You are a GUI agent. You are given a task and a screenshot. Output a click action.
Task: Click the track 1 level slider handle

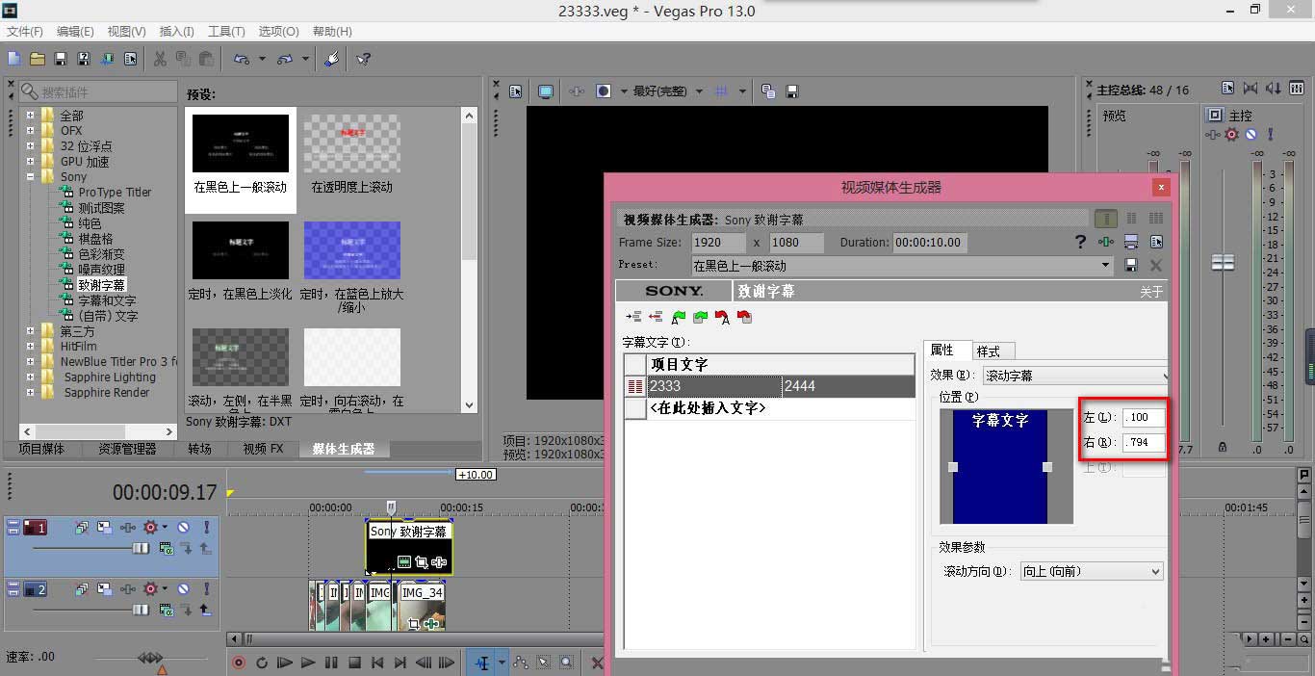142,548
